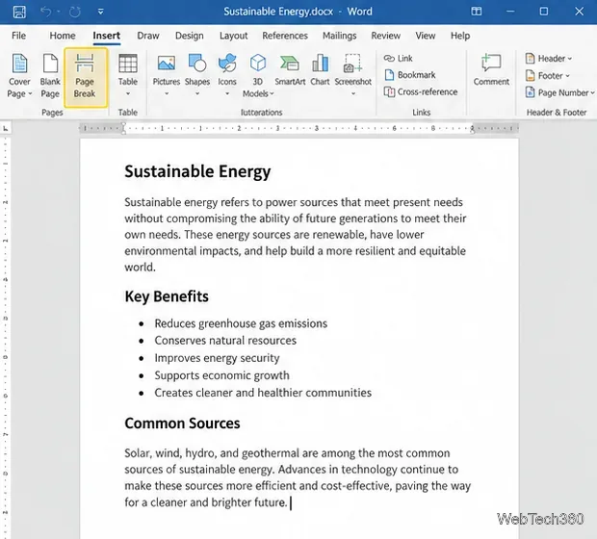Add a Bookmark
Screen dimensions: 597x539
[409, 75]
